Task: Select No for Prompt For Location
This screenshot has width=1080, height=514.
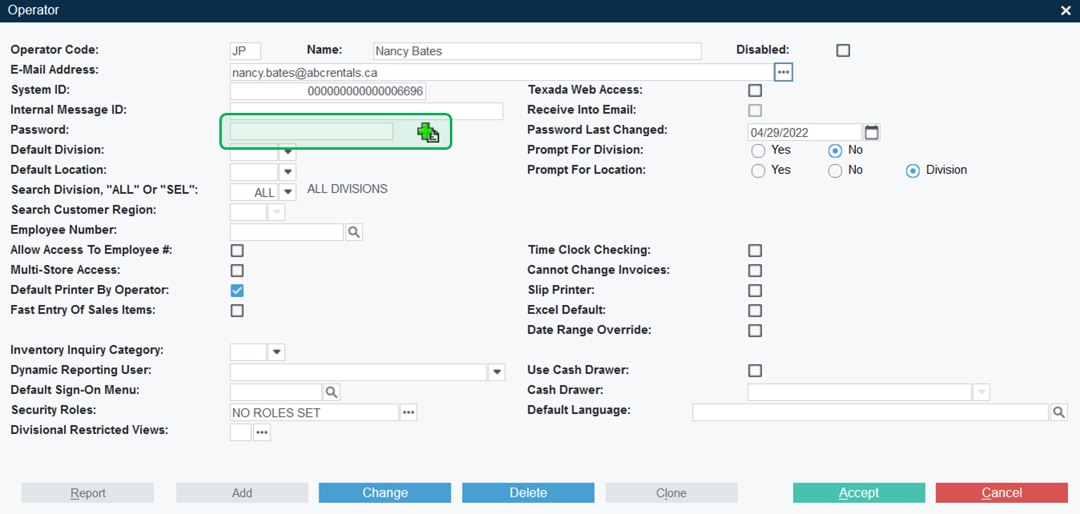Action: tap(835, 171)
